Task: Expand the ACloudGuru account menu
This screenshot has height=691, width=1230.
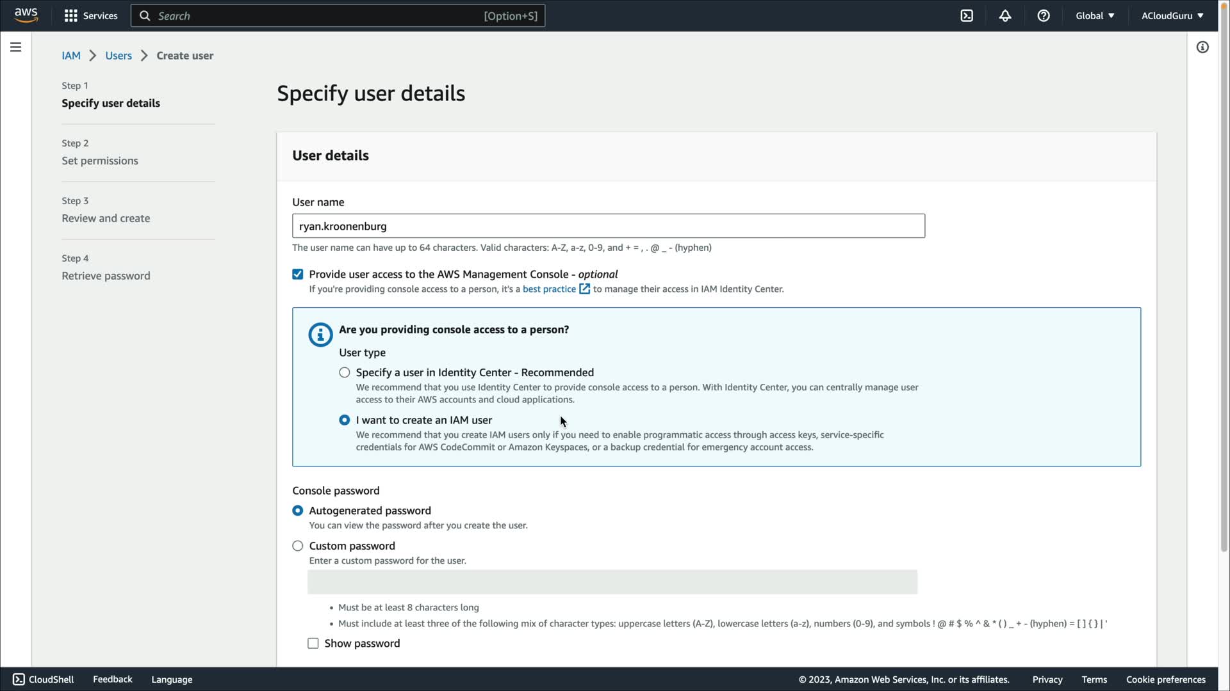Action: coord(1172,16)
